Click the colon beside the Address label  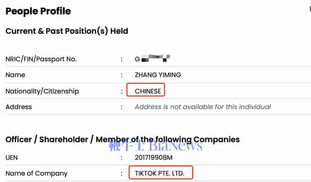coord(122,107)
